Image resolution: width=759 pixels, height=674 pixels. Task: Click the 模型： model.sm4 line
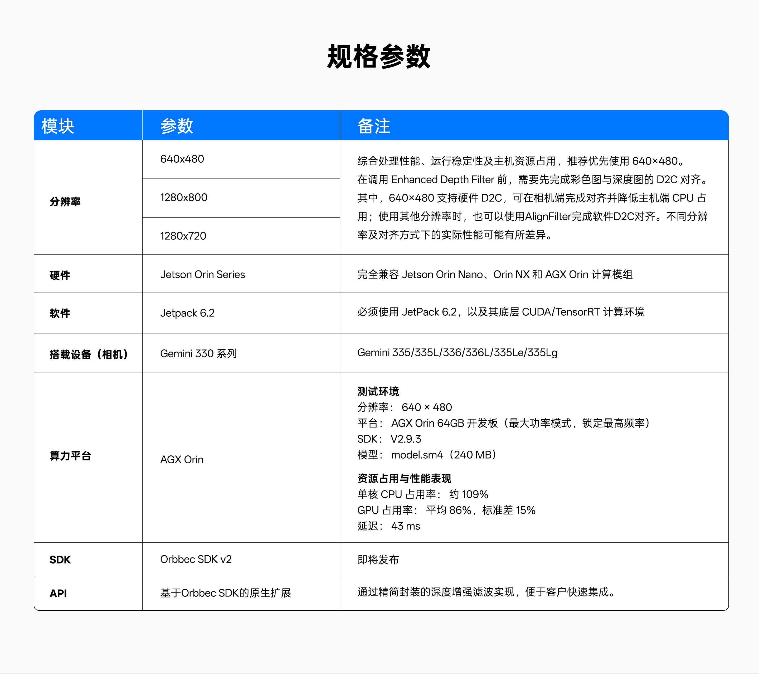[426, 455]
